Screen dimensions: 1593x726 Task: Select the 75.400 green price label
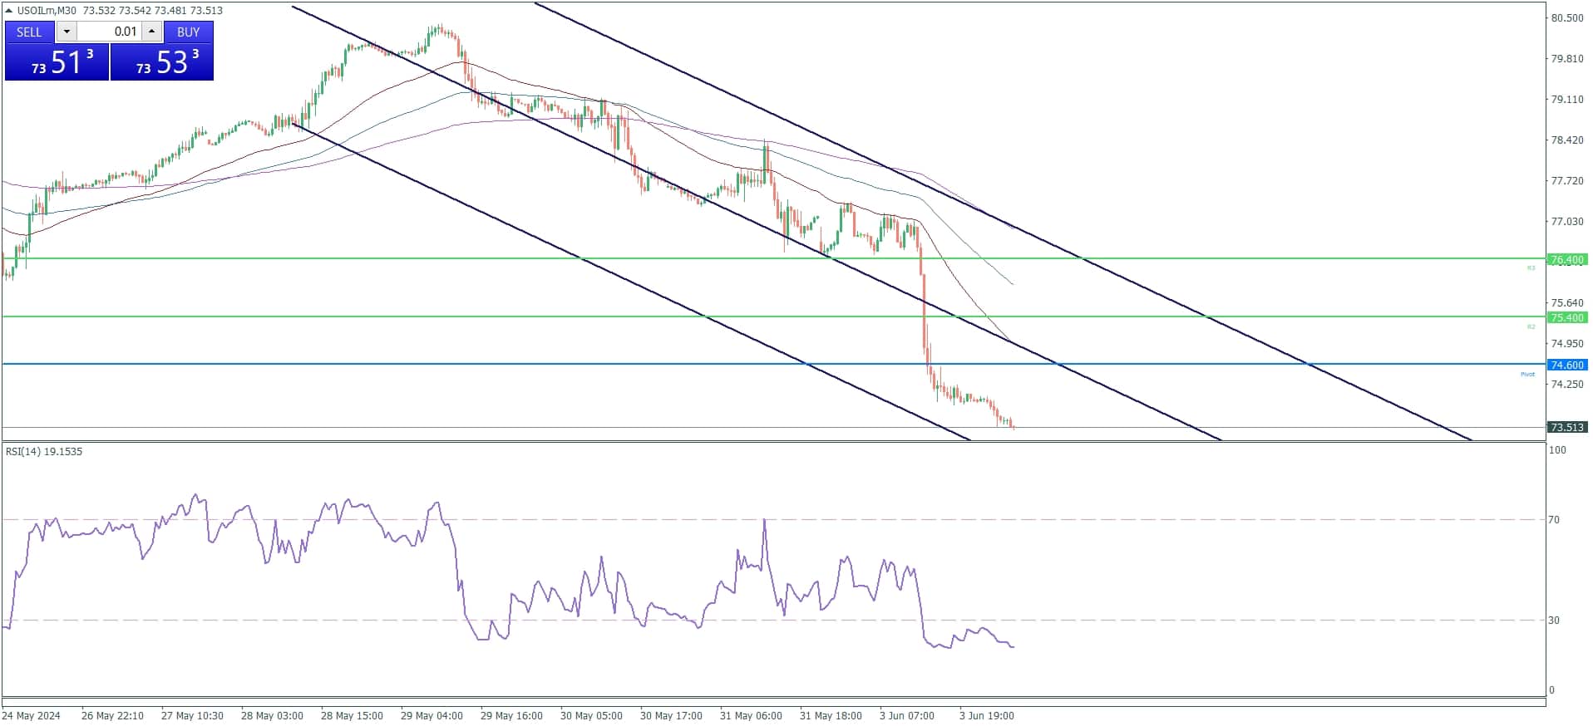coord(1567,317)
